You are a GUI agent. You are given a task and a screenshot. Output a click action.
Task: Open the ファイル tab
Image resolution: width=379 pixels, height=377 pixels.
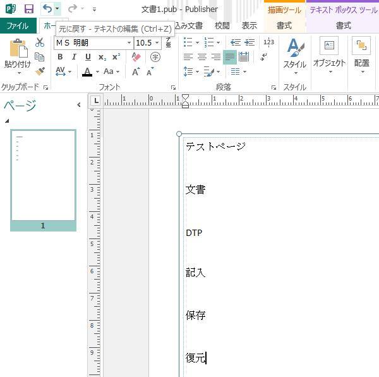pos(18,26)
